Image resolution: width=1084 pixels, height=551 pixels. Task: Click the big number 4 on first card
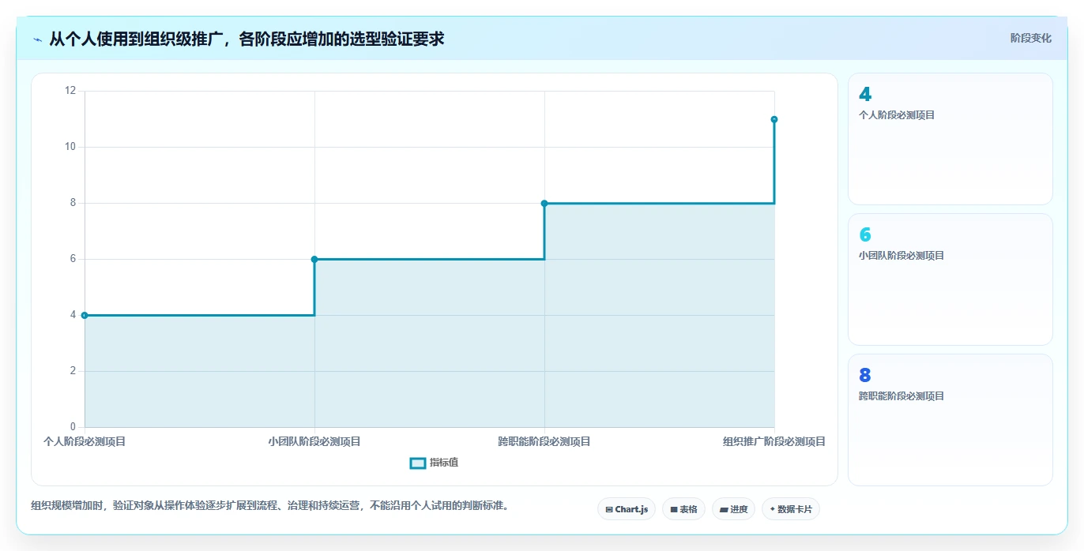click(x=865, y=95)
